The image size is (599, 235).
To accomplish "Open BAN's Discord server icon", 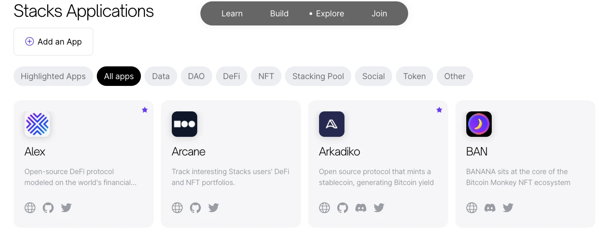I will pyautogui.click(x=490, y=208).
